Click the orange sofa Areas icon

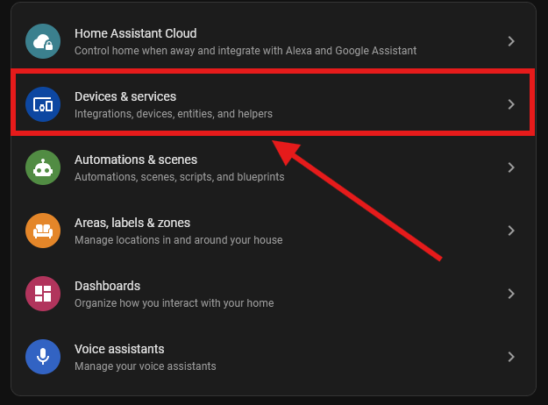42,231
